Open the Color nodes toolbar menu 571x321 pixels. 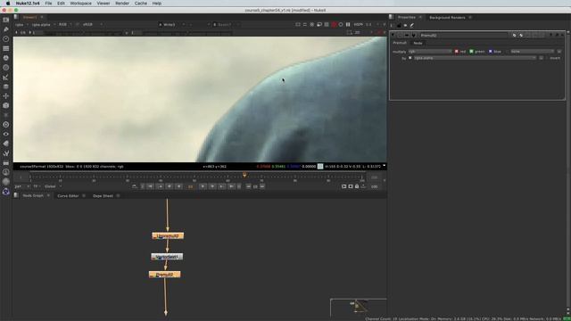pyautogui.click(x=6, y=57)
